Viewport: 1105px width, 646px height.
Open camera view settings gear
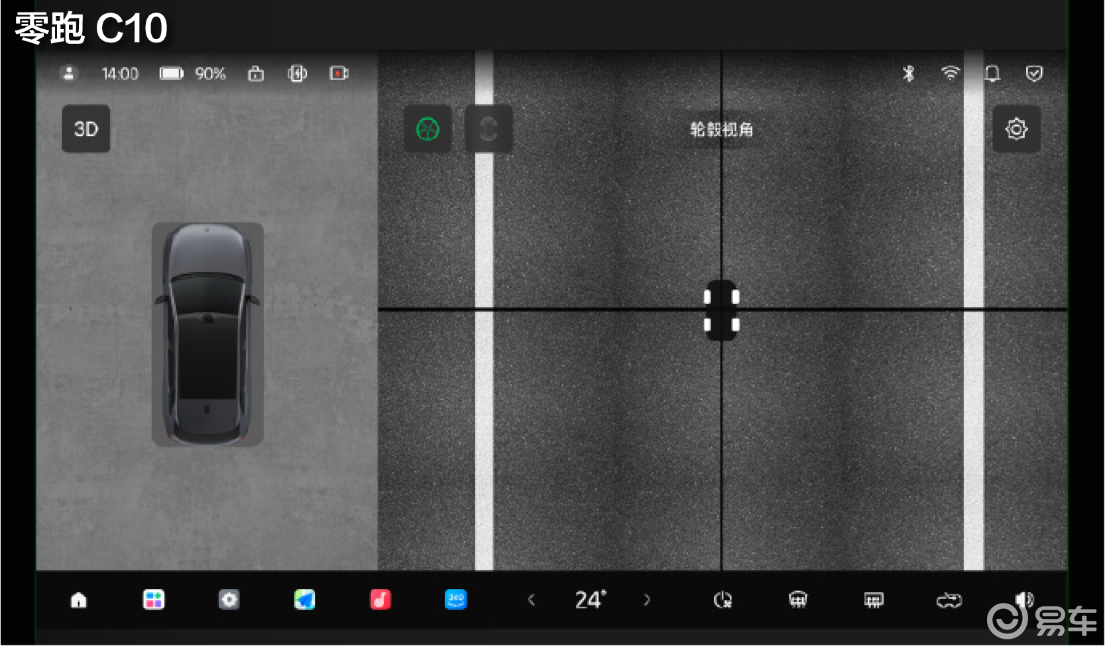1016,129
